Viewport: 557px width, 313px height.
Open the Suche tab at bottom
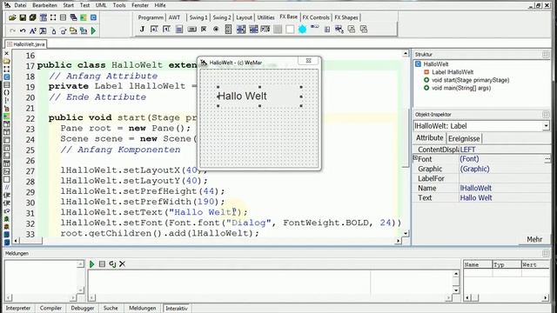[111, 308]
